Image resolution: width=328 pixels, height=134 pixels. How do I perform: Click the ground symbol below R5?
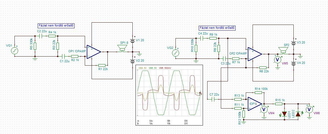coord(35,59)
